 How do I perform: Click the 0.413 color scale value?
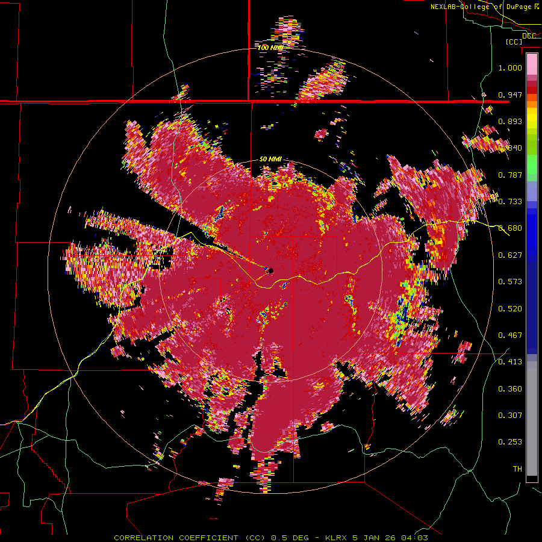coord(510,362)
